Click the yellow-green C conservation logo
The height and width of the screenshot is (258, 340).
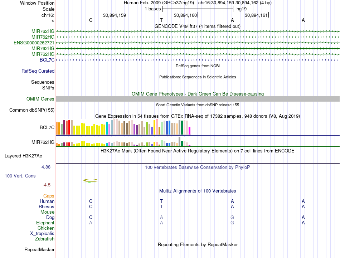point(91,180)
